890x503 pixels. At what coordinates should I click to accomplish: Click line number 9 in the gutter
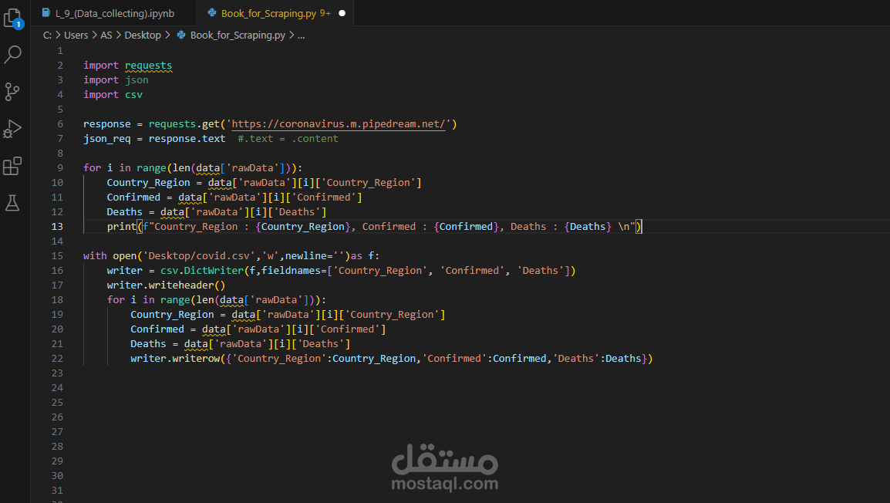pos(60,168)
